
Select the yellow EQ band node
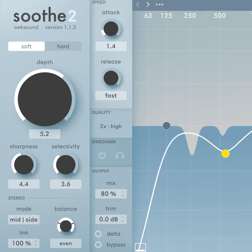pyautogui.click(x=225, y=154)
